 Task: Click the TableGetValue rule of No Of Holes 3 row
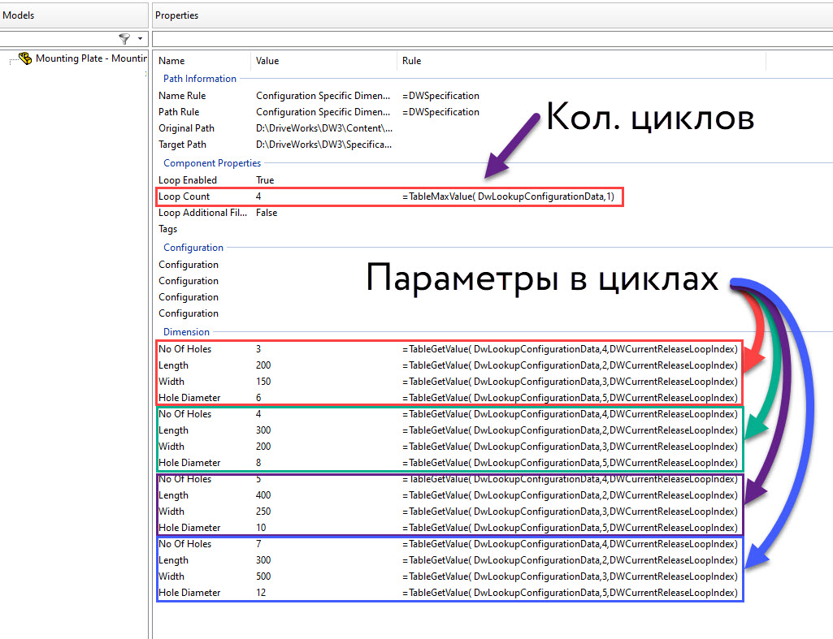tap(570, 349)
